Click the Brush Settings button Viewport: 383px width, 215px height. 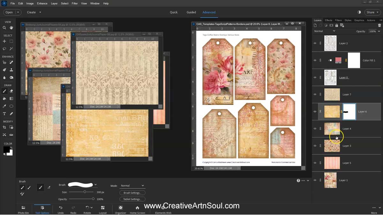132,192
